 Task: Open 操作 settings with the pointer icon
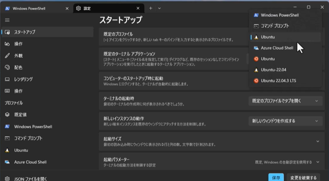[47, 44]
